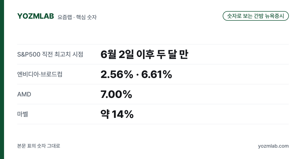Select the 요즘랩 · 핵심 숫자 subtitle

(77, 17)
